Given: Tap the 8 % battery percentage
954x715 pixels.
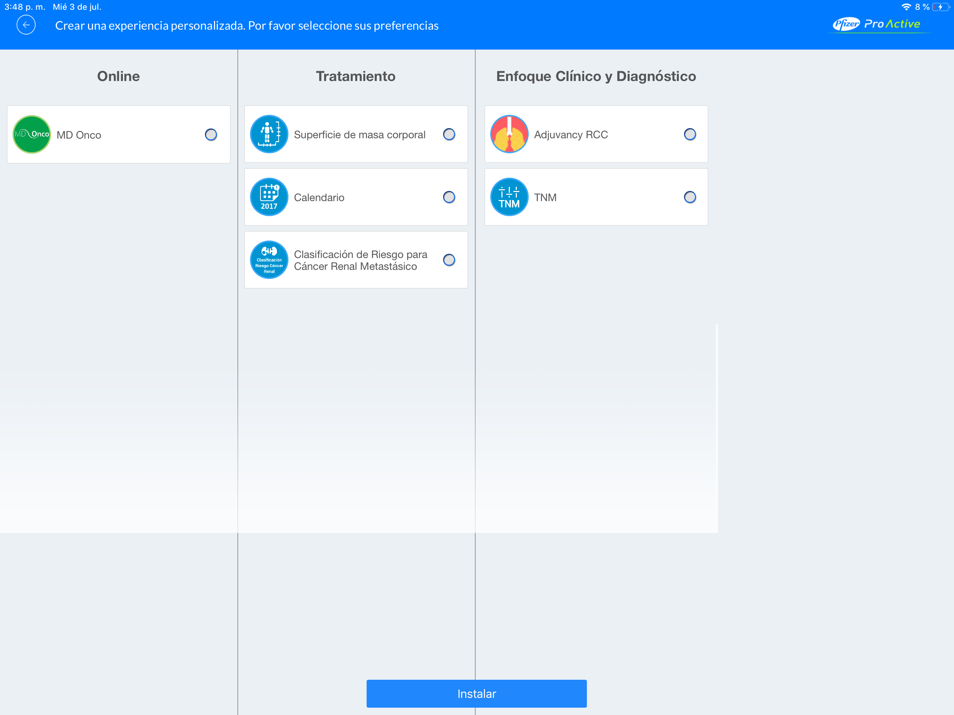Looking at the screenshot, I should (922, 7).
